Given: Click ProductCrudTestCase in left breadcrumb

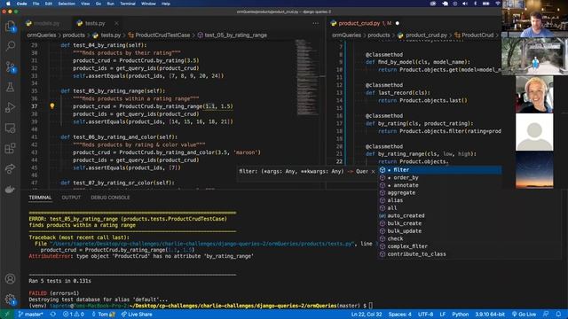Looking at the screenshot, I should click(x=162, y=35).
